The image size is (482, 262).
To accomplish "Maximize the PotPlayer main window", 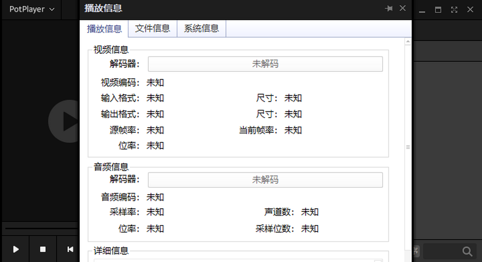I will click(438, 10).
